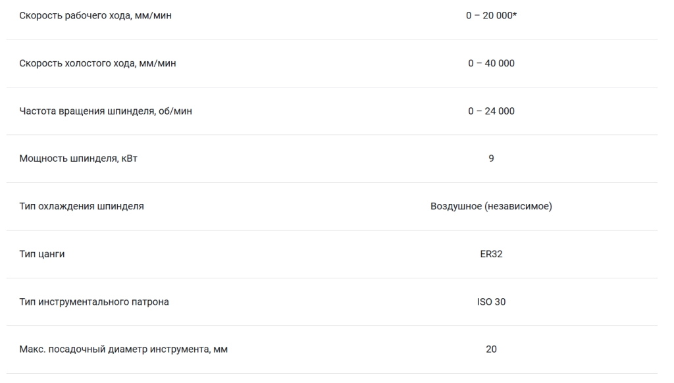Select the chuck type value 'ISO 30'

click(x=491, y=302)
